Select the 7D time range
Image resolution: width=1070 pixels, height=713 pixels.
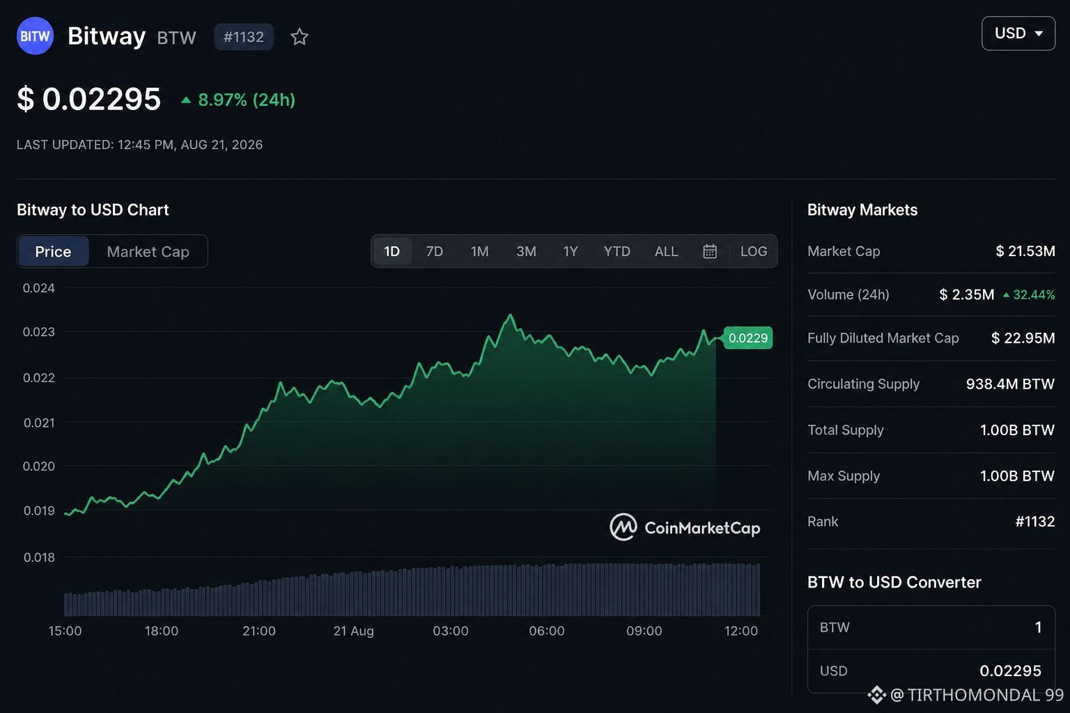pyautogui.click(x=435, y=251)
